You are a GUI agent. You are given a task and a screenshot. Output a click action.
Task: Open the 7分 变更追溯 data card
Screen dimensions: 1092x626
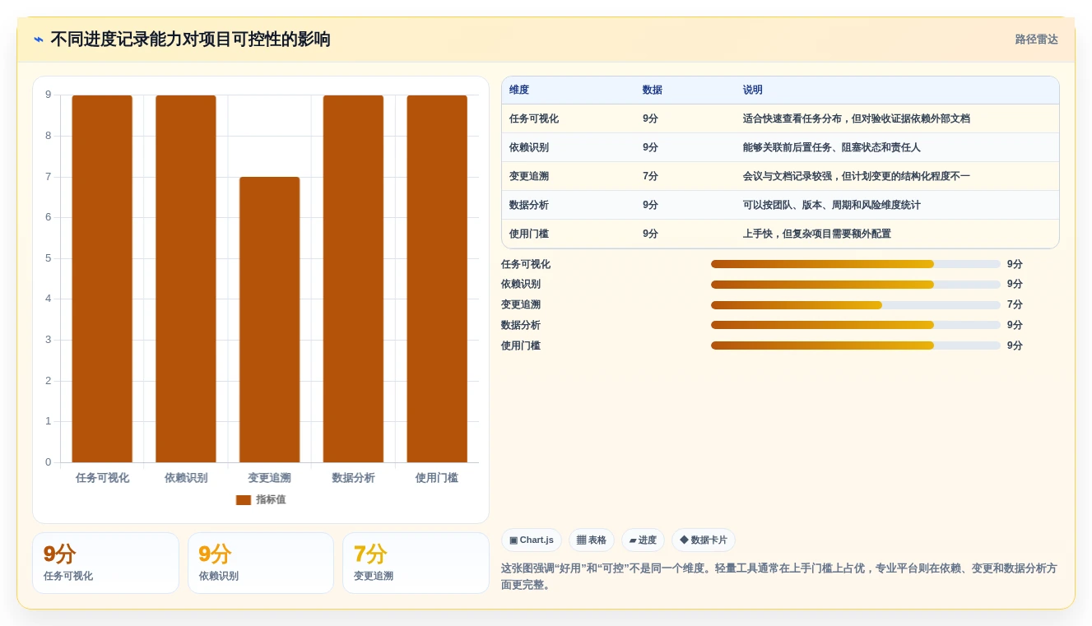tap(416, 563)
